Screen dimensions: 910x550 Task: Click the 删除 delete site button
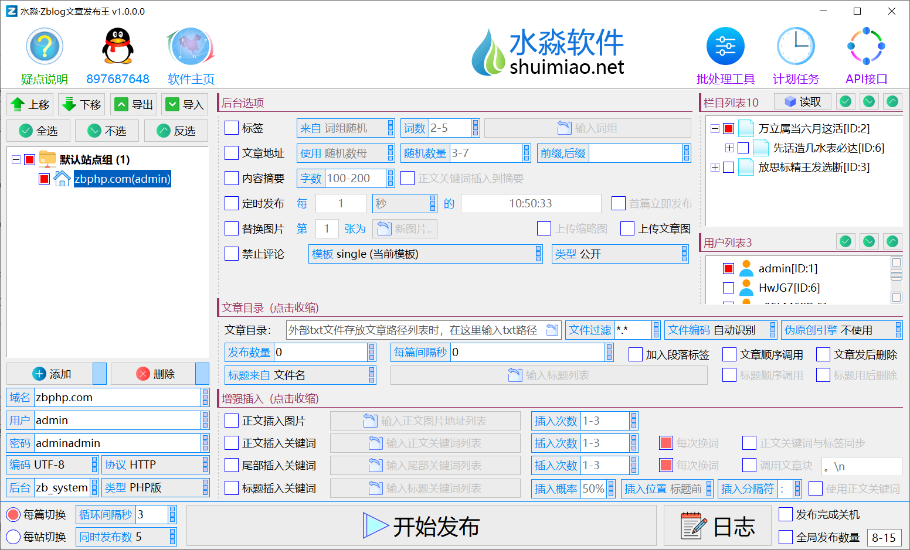click(x=154, y=374)
